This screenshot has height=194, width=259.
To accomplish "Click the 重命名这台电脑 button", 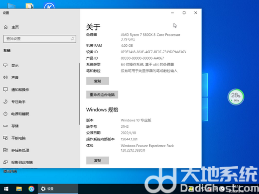I will (102, 95).
